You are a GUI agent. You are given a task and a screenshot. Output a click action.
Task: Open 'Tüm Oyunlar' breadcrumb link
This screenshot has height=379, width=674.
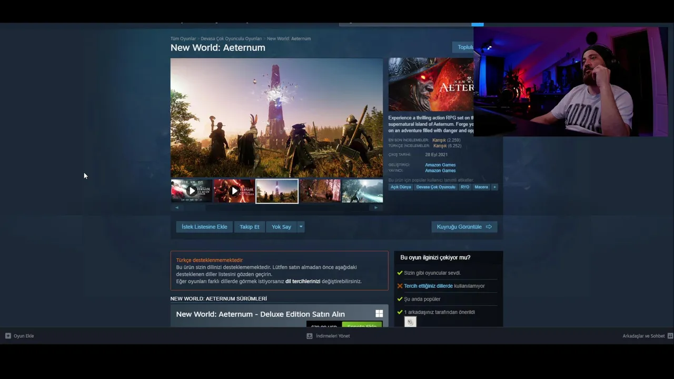tap(183, 38)
